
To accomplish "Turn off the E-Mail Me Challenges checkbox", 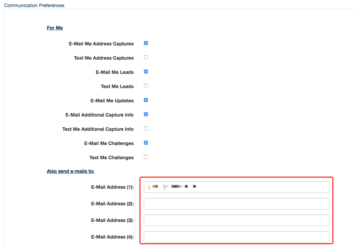I will (146, 143).
